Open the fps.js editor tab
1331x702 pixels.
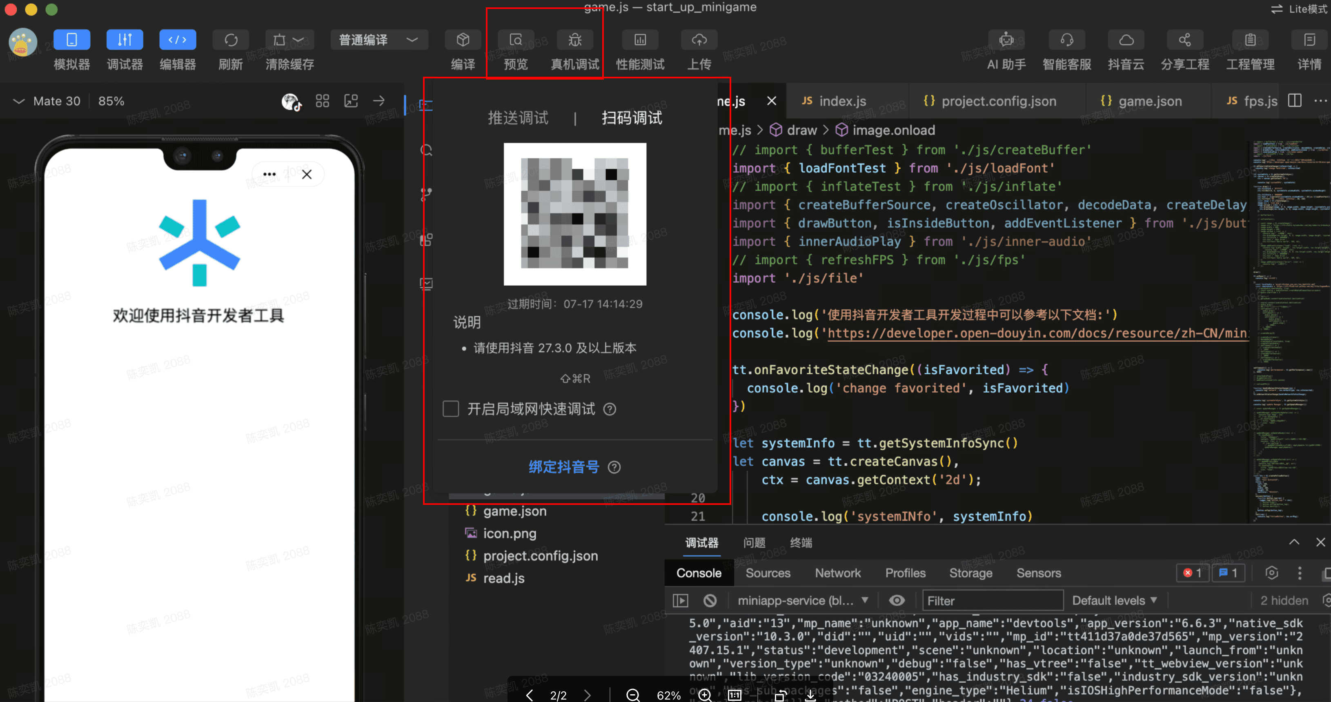pos(1252,101)
